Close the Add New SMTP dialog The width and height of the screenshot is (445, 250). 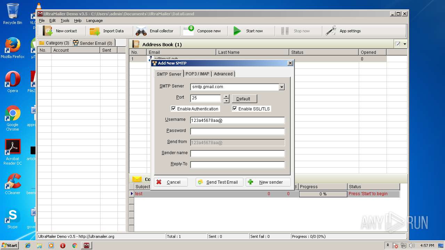tap(290, 63)
